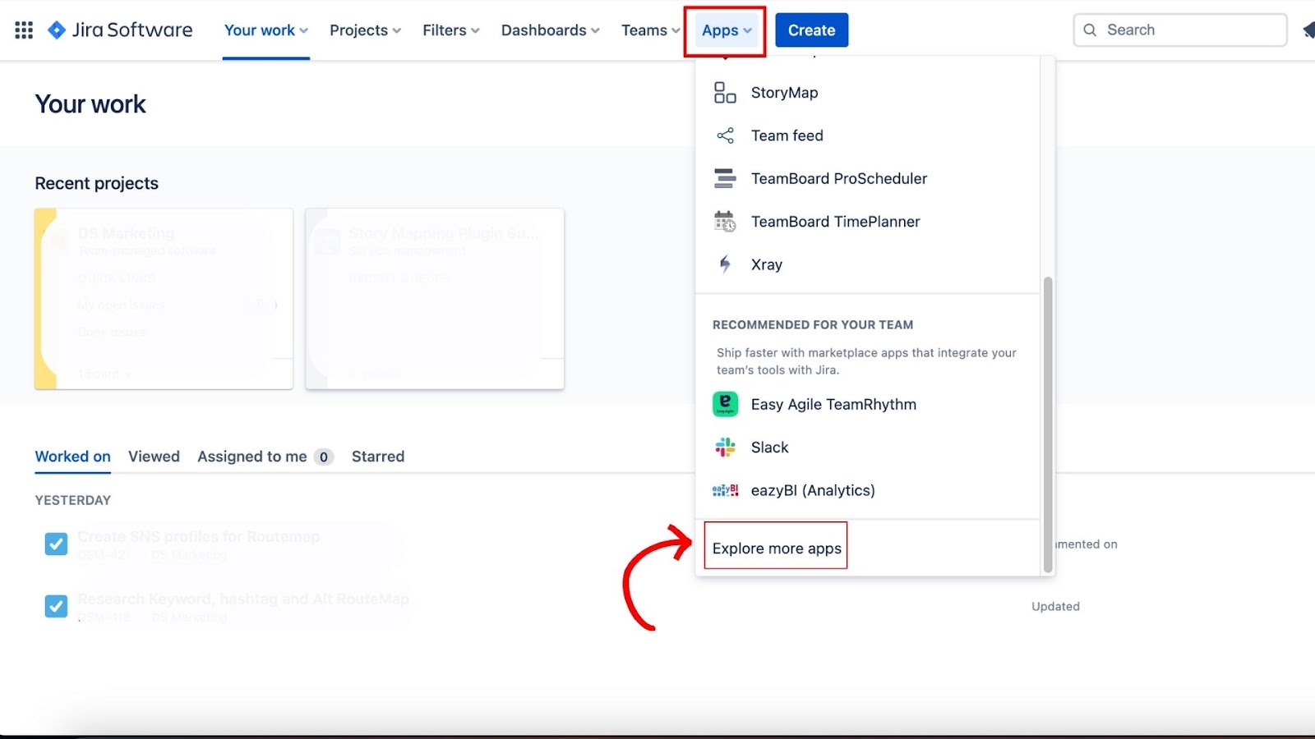Viewport: 1315px width, 739px height.
Task: Click the Updated label on the right
Action: tap(1056, 607)
